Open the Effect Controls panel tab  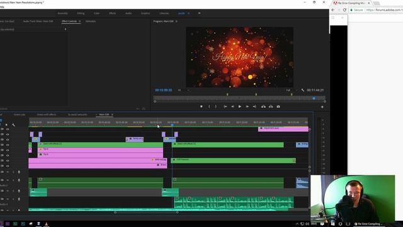click(x=69, y=21)
